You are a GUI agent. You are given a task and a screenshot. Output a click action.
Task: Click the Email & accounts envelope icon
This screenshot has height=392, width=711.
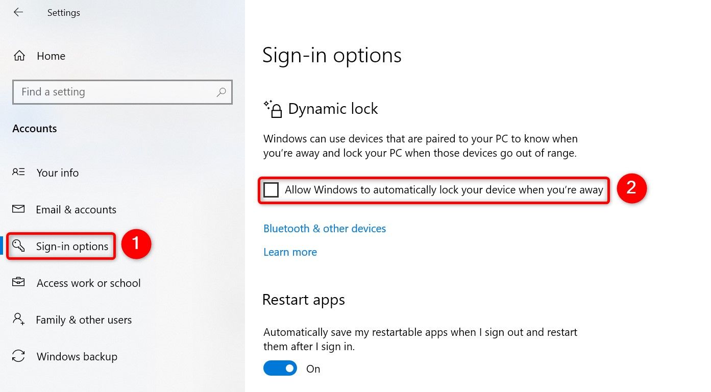(18, 209)
